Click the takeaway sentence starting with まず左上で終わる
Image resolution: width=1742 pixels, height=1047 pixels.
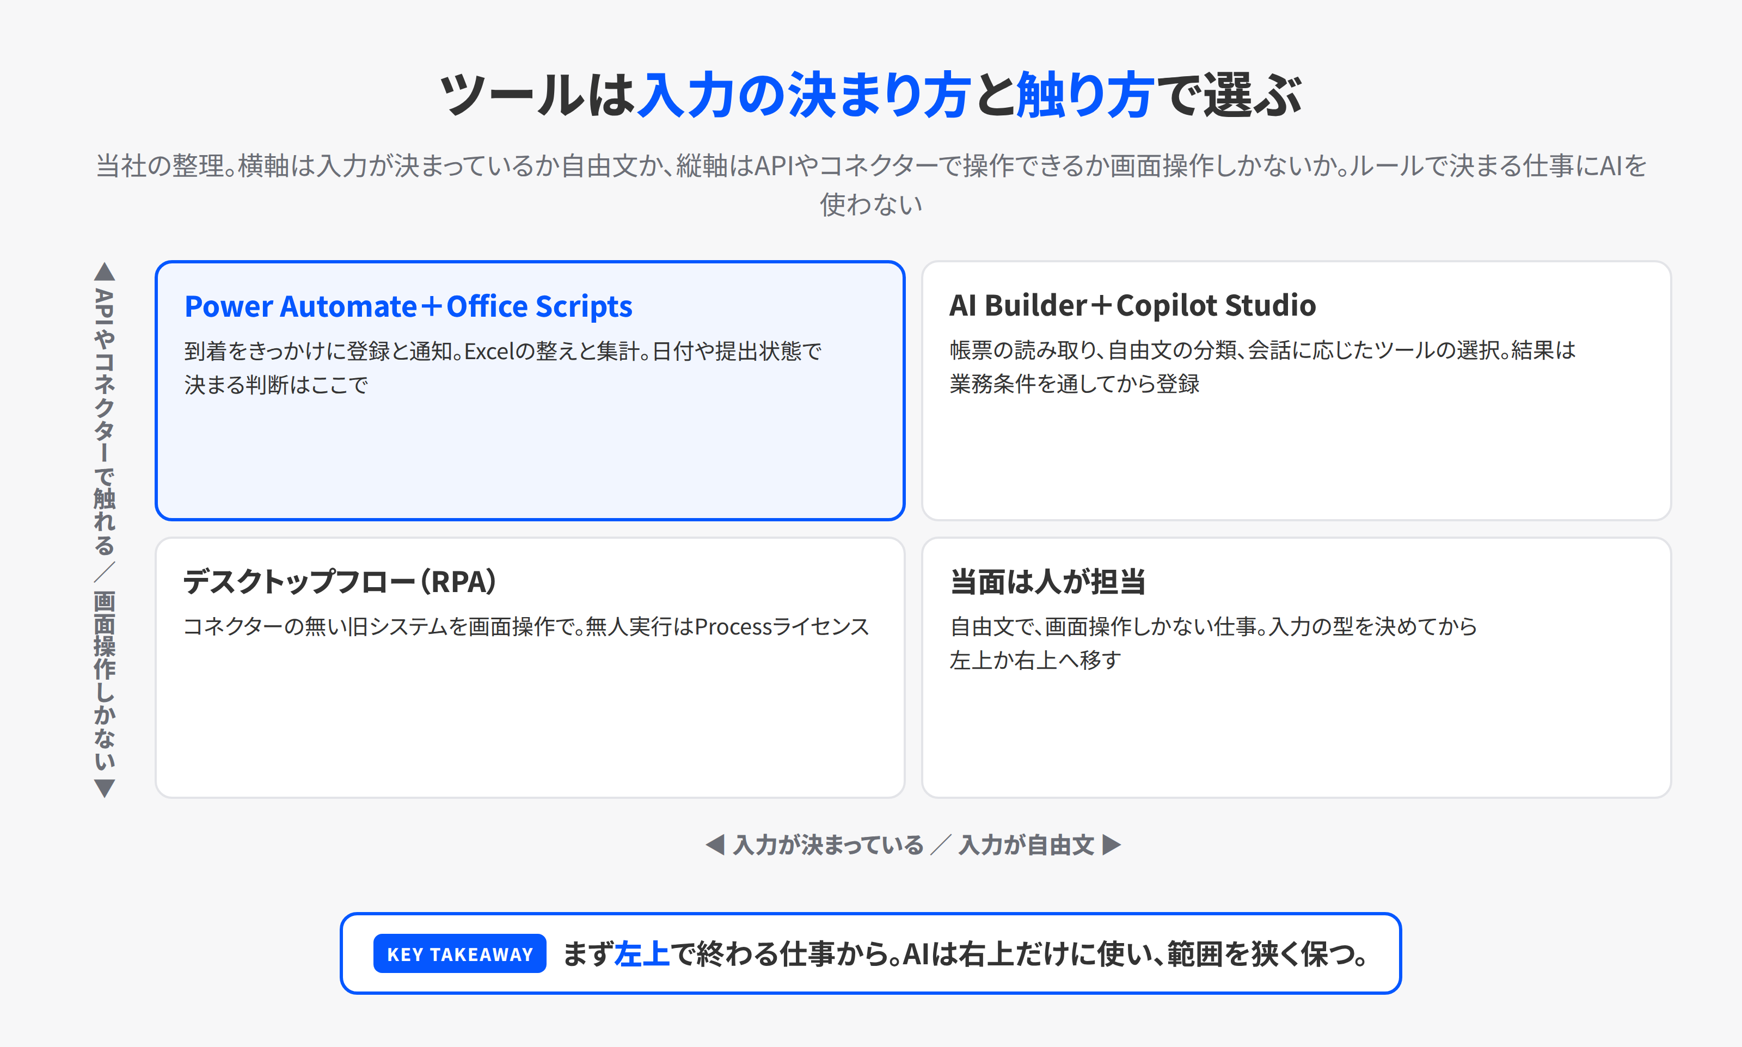point(966,954)
